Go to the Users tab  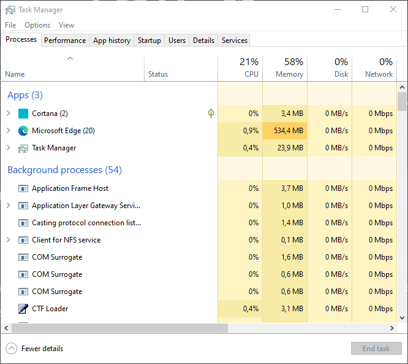(177, 41)
